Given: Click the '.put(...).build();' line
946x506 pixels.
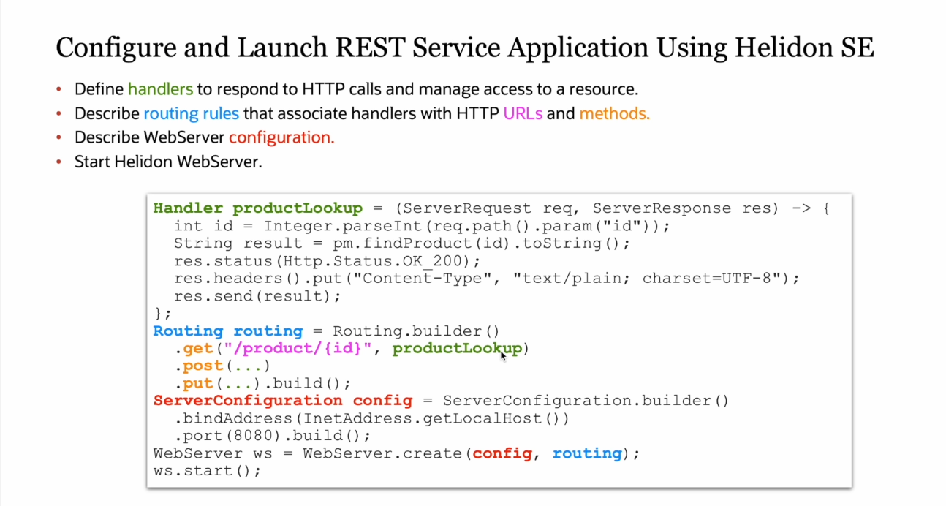Looking at the screenshot, I should point(262,383).
